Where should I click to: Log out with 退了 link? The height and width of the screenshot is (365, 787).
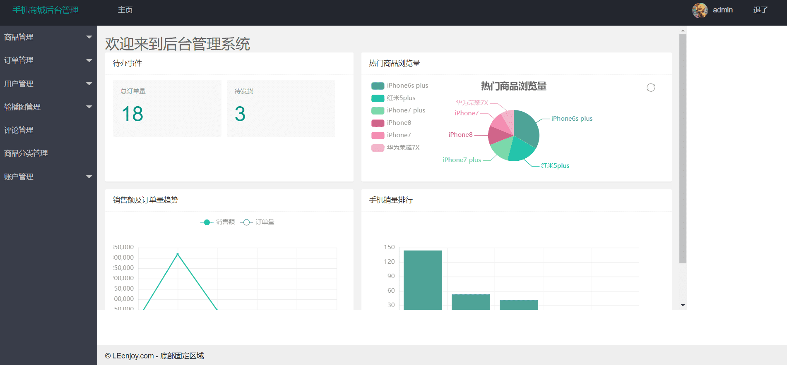pyautogui.click(x=761, y=10)
